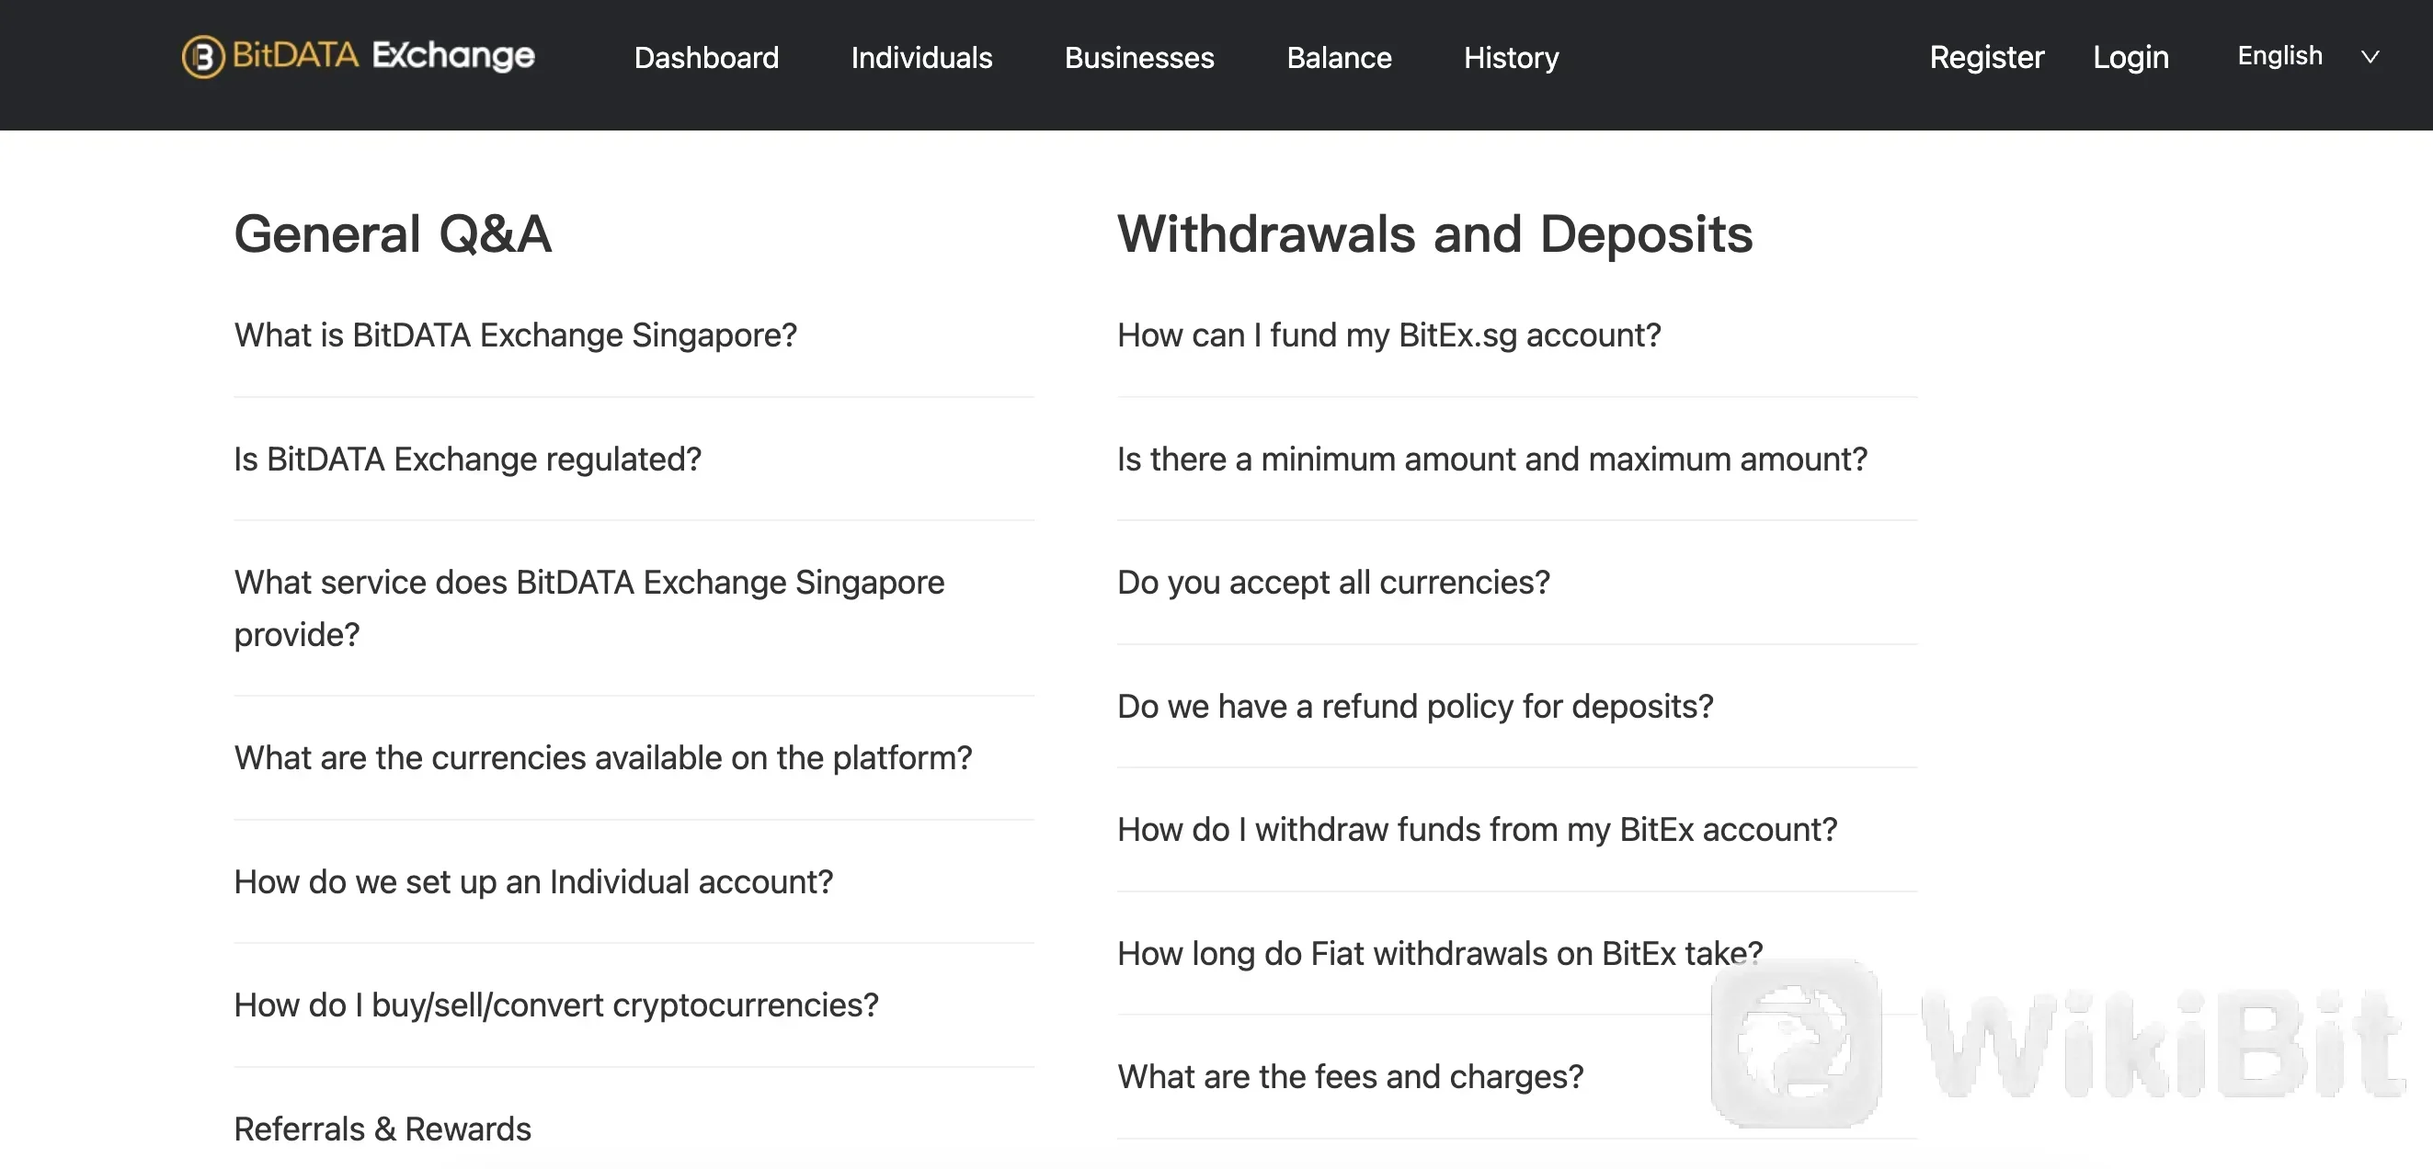
Task: Expand 'Do we have a refund policy for deposits?'
Action: 1516,707
